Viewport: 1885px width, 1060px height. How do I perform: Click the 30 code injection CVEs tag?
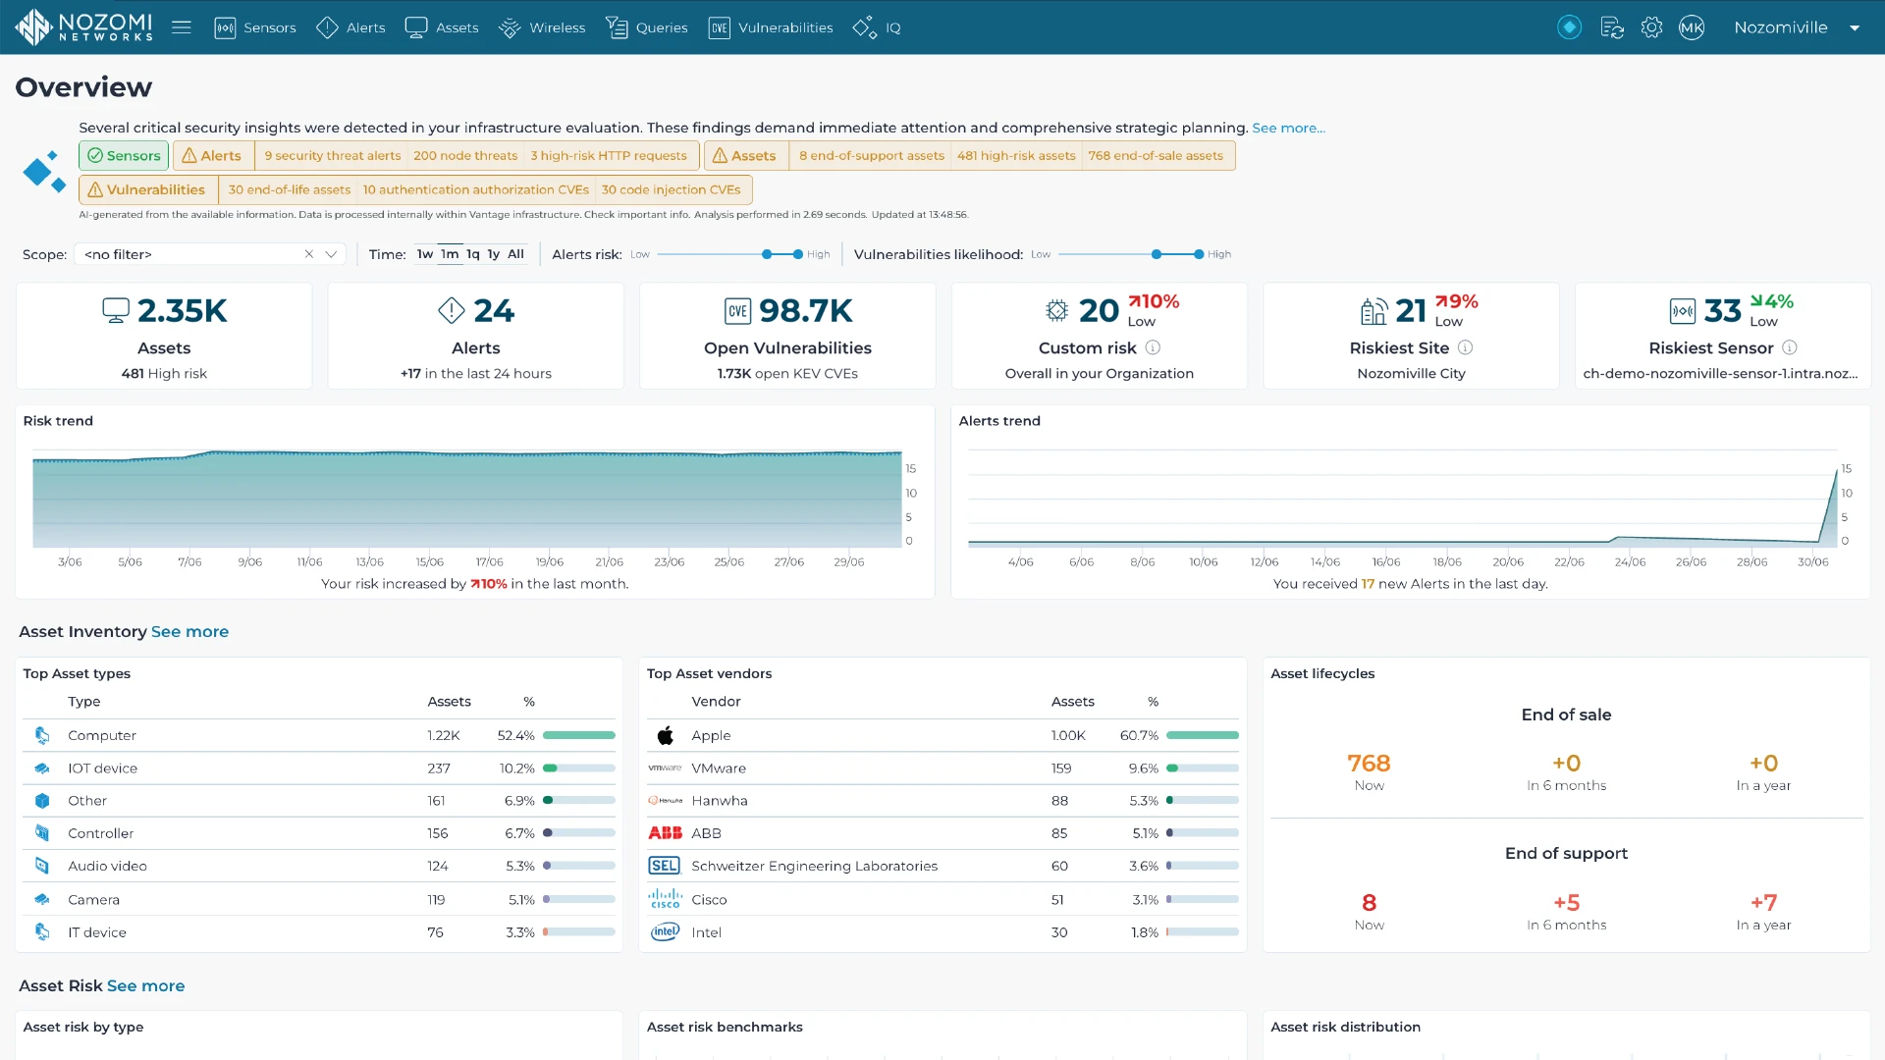click(x=672, y=189)
